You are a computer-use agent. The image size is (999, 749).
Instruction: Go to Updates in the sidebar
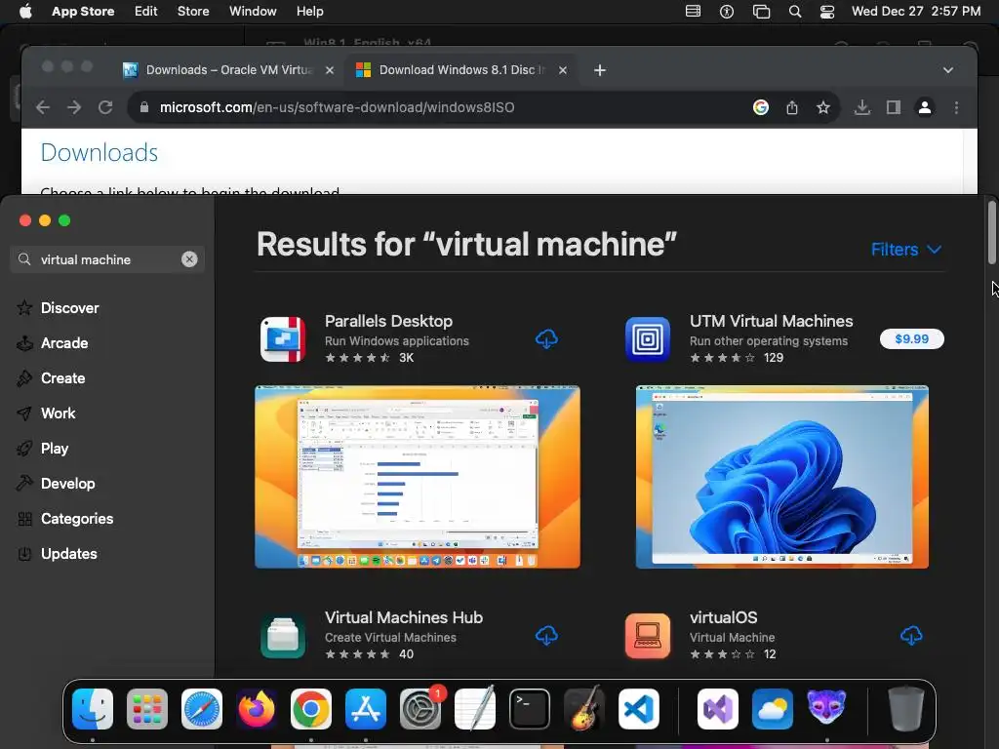click(x=69, y=554)
